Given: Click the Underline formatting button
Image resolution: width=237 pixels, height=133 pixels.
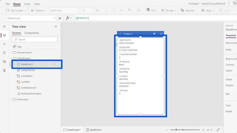Looking at the screenshot, I should pyautogui.click(x=114, y=10).
